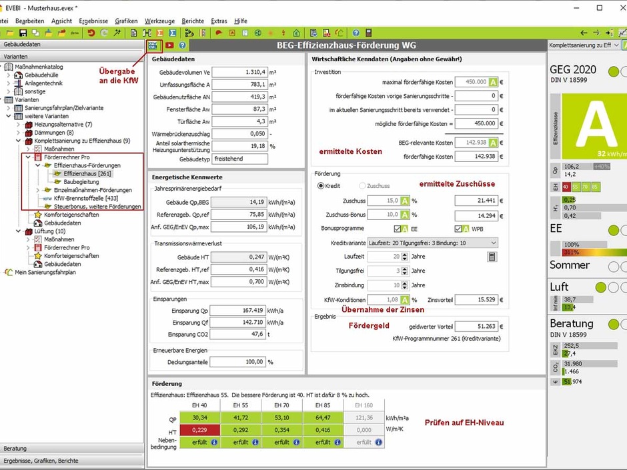Open the Werkzeuge menu
This screenshot has width=627, height=470.
pyautogui.click(x=159, y=21)
